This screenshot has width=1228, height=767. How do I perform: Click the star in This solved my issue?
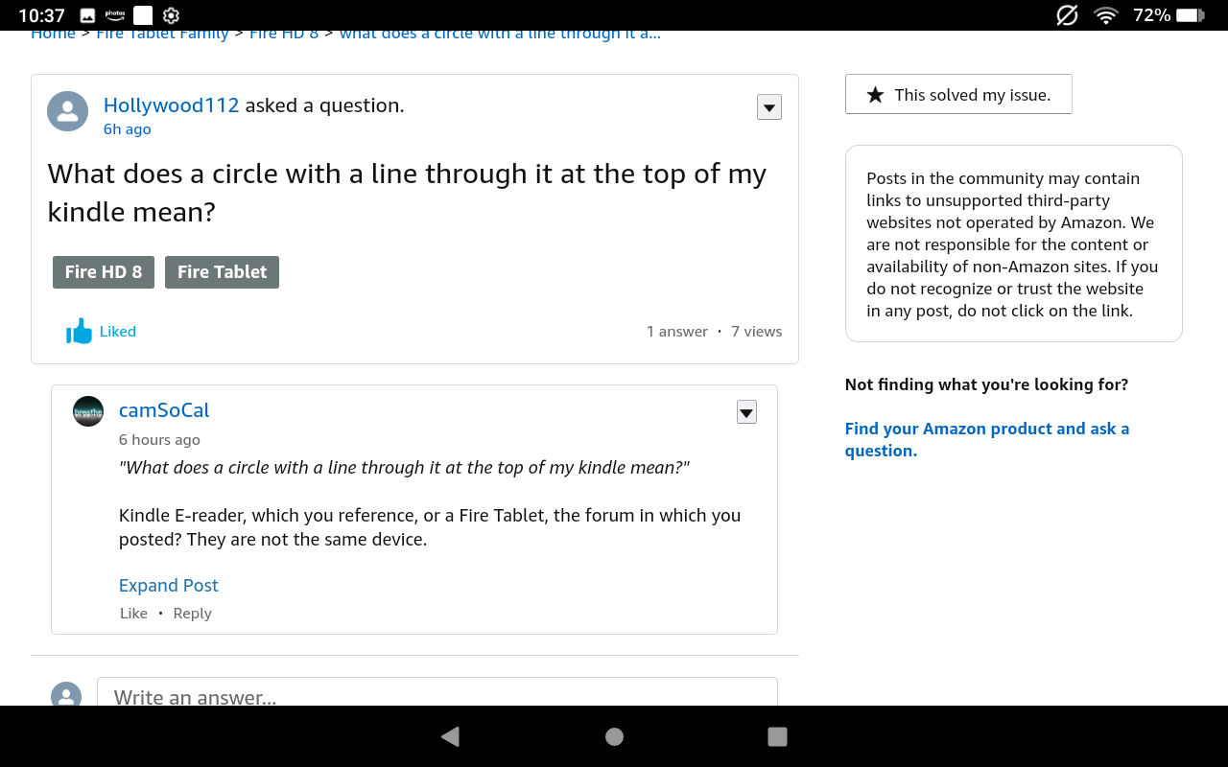[875, 95]
